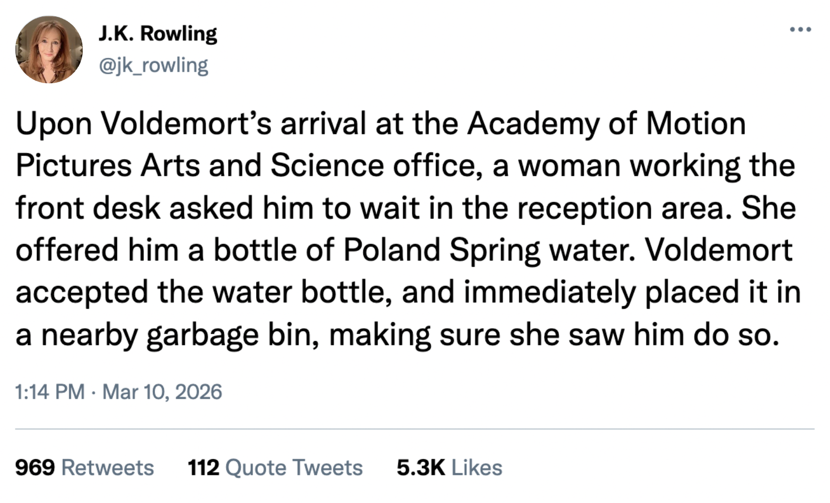The image size is (830, 503).
Task: Open the 112 Quote Tweets list
Action: 275,468
